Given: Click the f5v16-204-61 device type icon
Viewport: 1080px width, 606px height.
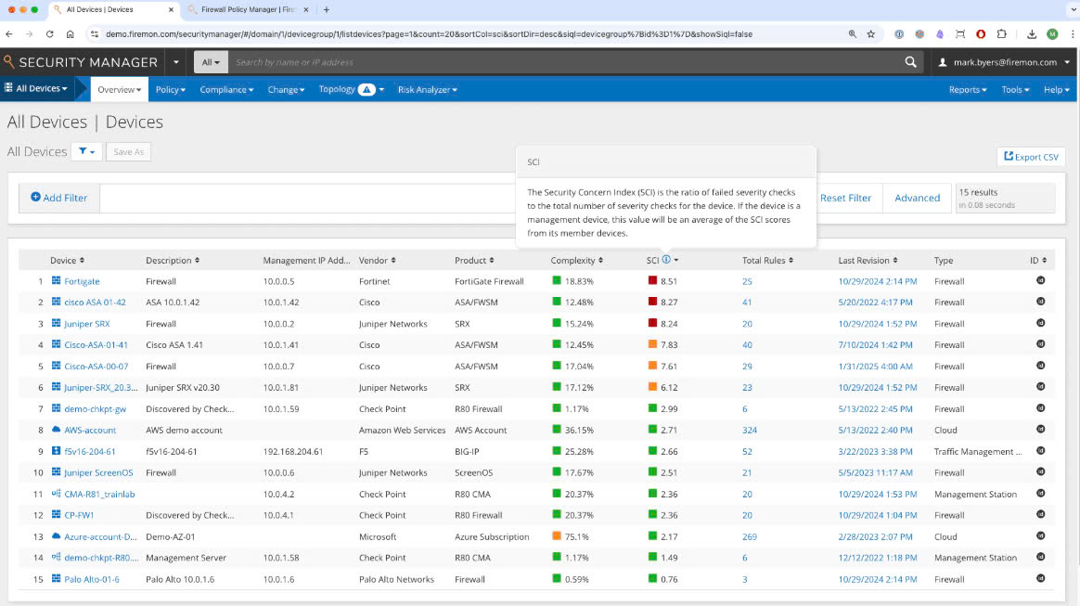Looking at the screenshot, I should coord(56,452).
